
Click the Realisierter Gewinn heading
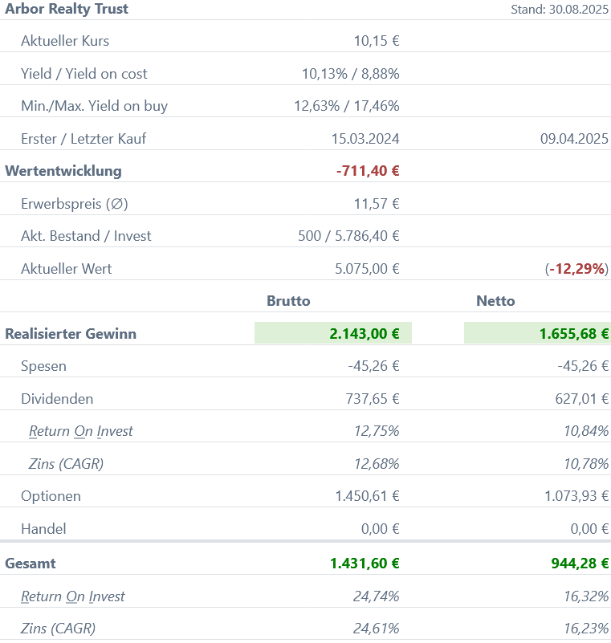point(71,334)
